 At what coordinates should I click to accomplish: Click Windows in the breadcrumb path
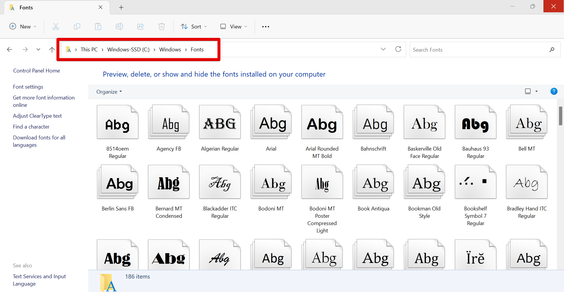point(170,50)
